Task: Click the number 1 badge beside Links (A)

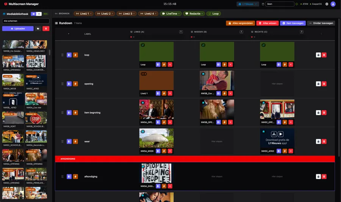Action: [x=181, y=32]
